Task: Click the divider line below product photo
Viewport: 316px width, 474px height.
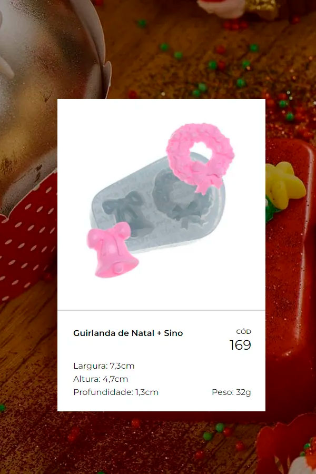Action: click(161, 310)
